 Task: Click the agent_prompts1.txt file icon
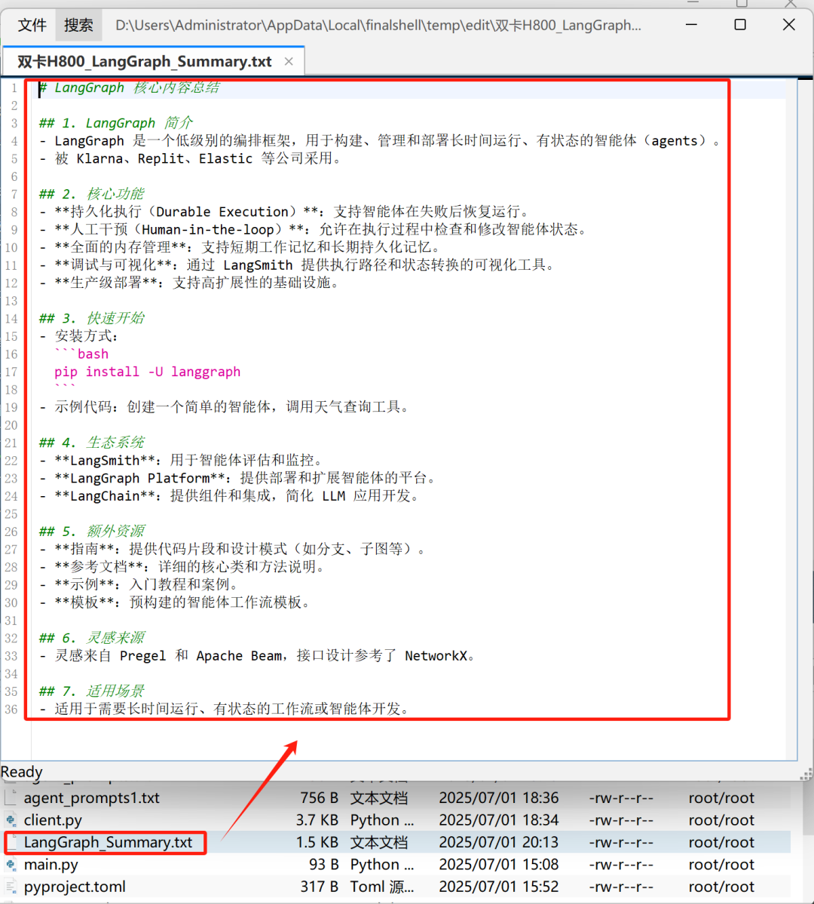pyautogui.click(x=11, y=798)
